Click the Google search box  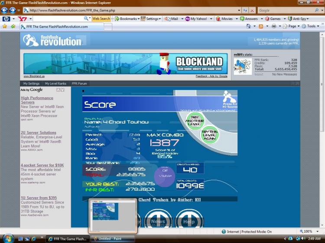(286, 10)
